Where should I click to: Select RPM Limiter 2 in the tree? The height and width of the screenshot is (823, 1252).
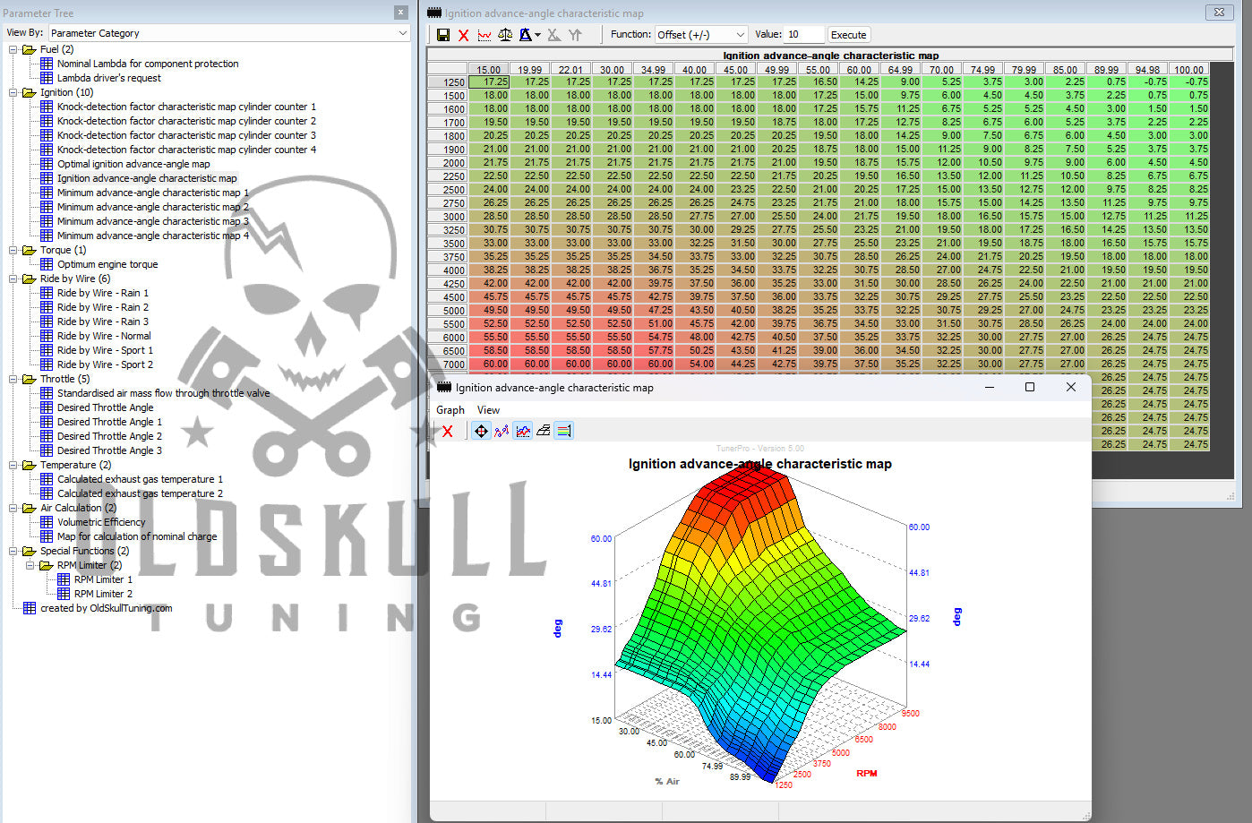103,594
